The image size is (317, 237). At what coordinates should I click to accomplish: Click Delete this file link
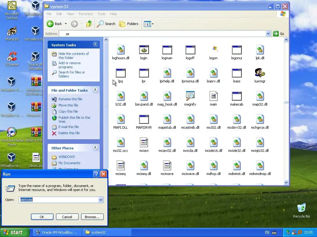tap(69, 133)
